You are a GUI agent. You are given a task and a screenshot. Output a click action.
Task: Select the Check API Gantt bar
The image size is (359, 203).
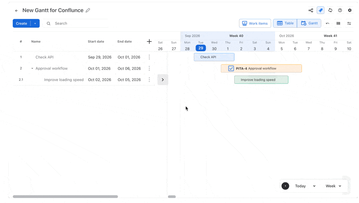pos(214,57)
